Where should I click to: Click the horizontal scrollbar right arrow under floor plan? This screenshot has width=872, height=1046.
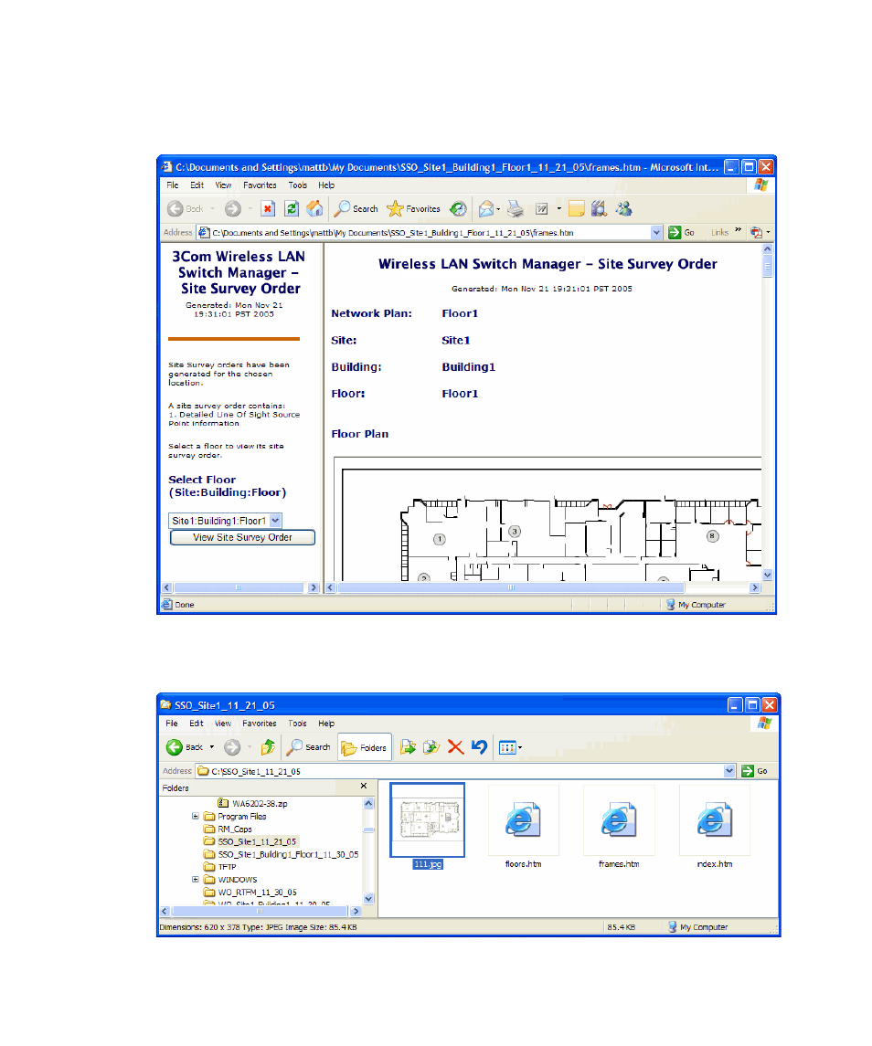coord(754,587)
